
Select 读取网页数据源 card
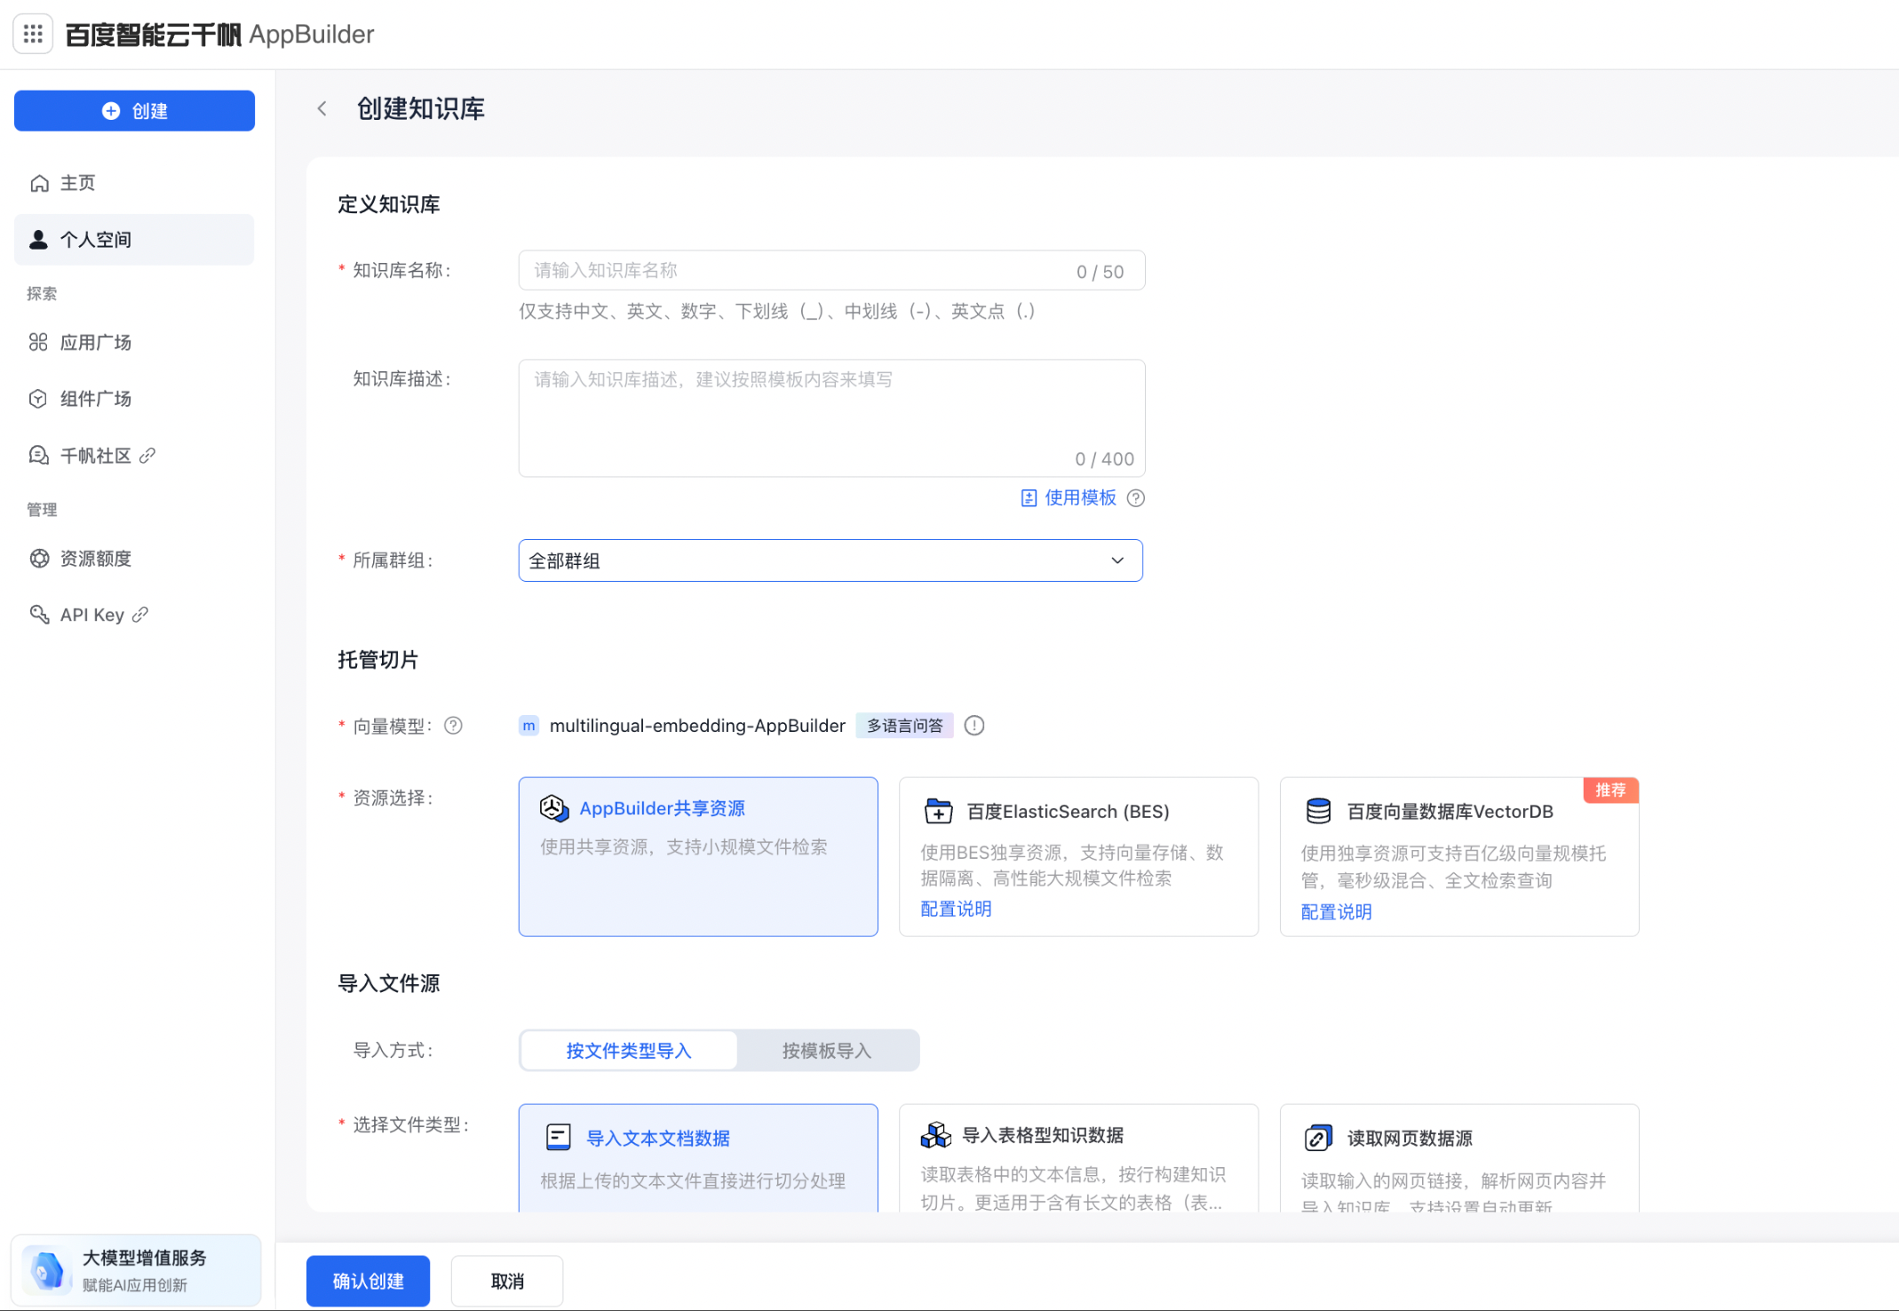coord(1459,1158)
